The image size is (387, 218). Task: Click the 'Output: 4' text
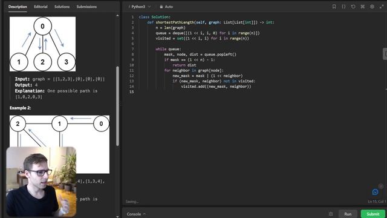point(26,85)
